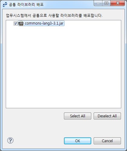Screen dimensions: 127x151
Task: Maximize the 공통 라이브러리 배포 dialog
Action: pyautogui.click(x=106, y=3)
